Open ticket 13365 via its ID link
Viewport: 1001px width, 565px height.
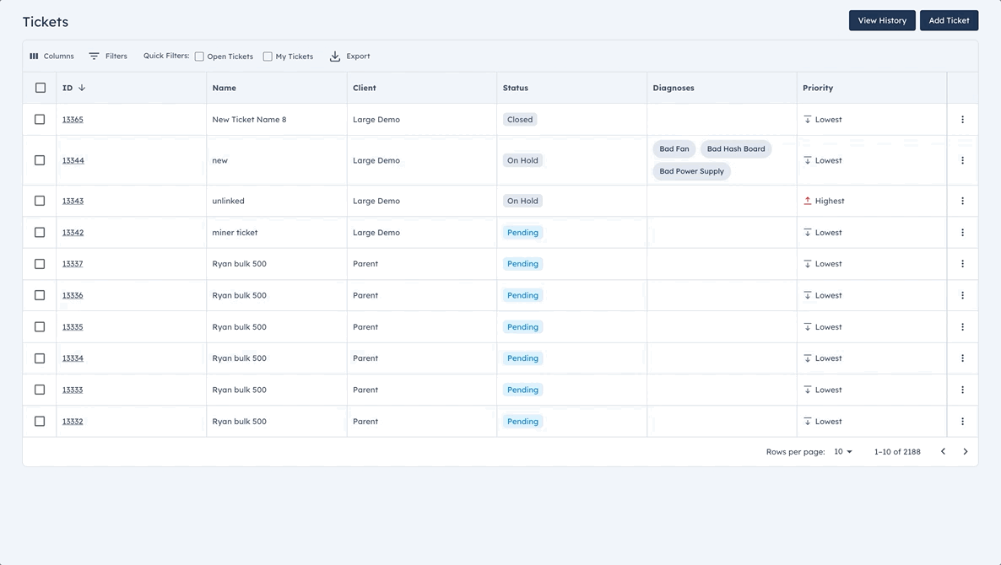73,119
